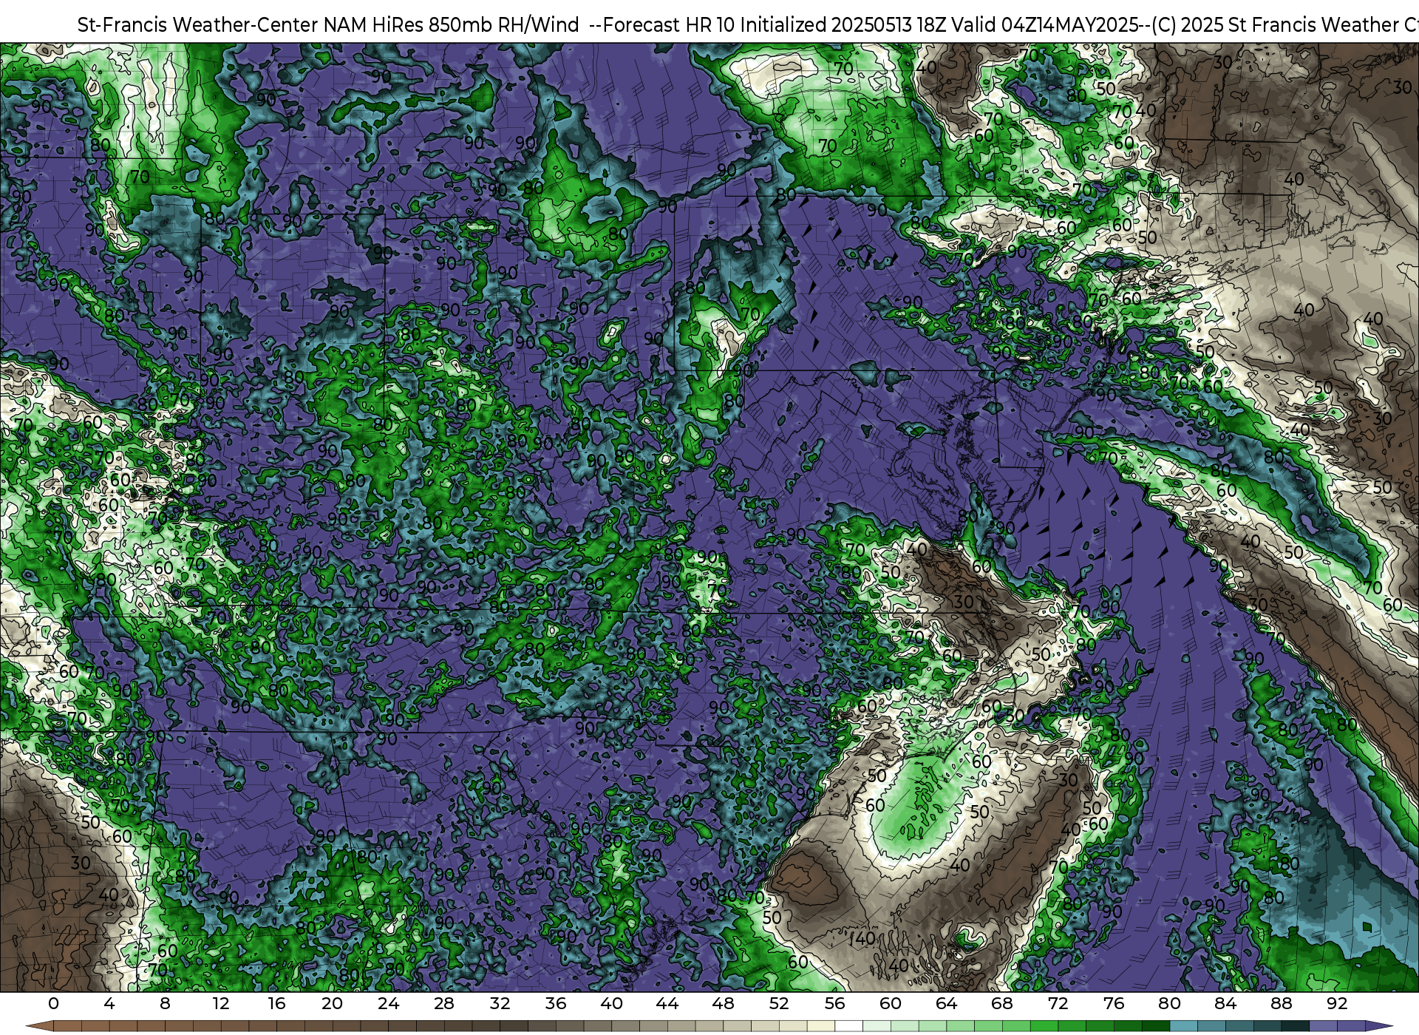This screenshot has height=1035, width=1419.
Task: Click the colorbar label '12'
Action: (220, 1003)
